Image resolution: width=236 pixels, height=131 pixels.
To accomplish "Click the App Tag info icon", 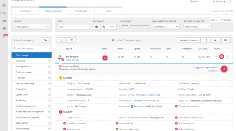I will click(x=103, y=21).
